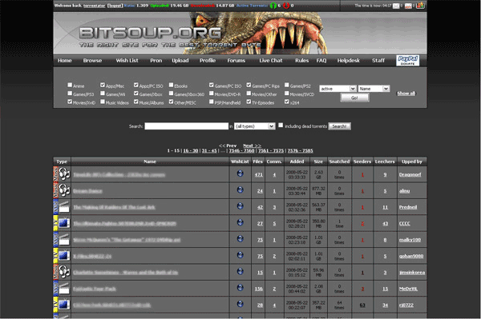Viewport: 481px width, 319px height.
Task: Click movie clapboard icon in Predneil's row
Action: click(x=64, y=207)
